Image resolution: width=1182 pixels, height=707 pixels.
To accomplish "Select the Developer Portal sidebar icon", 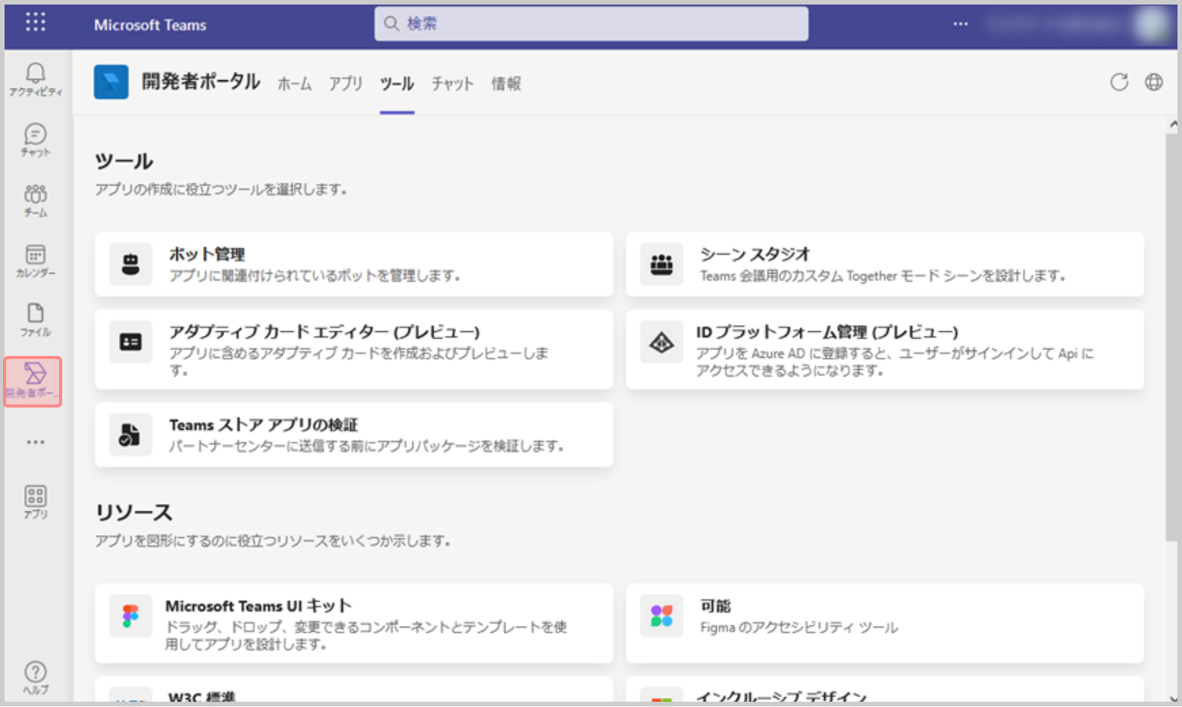I will click(33, 380).
